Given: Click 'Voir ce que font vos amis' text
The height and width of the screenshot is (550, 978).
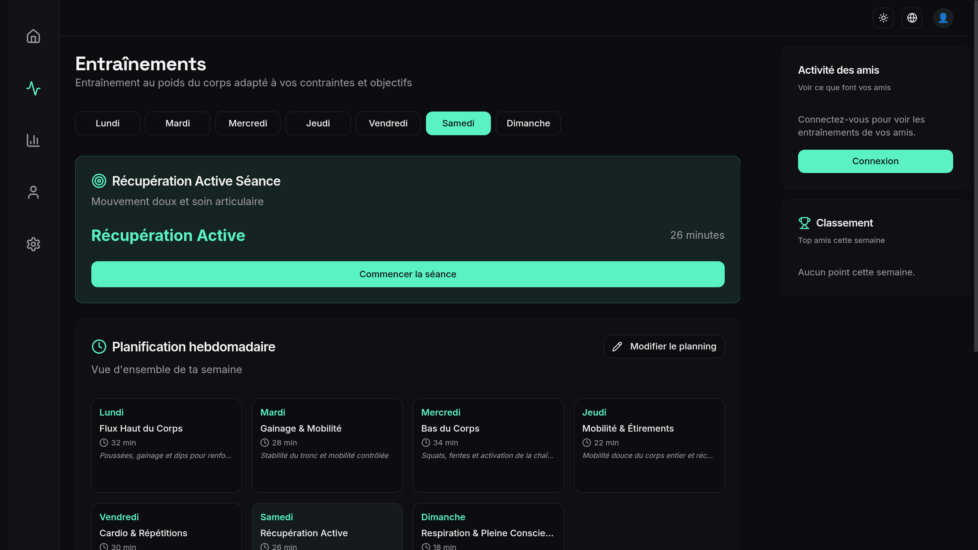Looking at the screenshot, I should (x=844, y=87).
